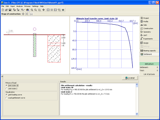Open a file using the toolbar icon
The image size is (160, 120).
6,10
